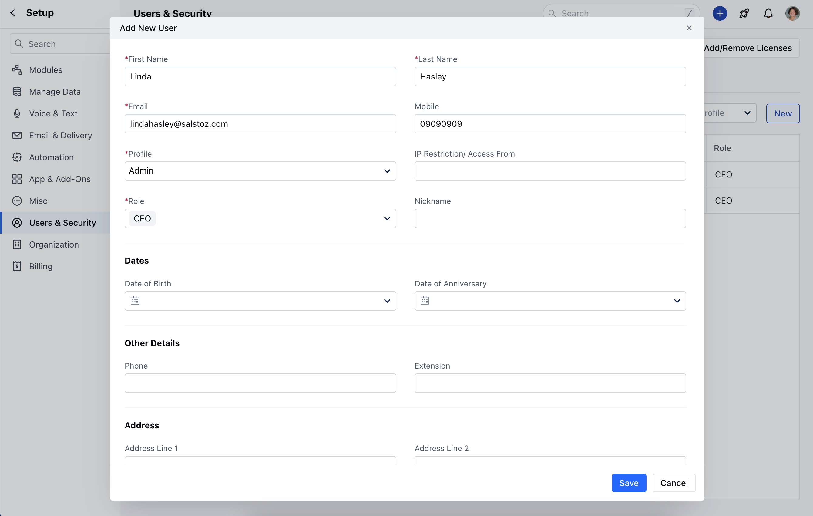Expand the Profile dropdown set to Admin

pyautogui.click(x=260, y=171)
